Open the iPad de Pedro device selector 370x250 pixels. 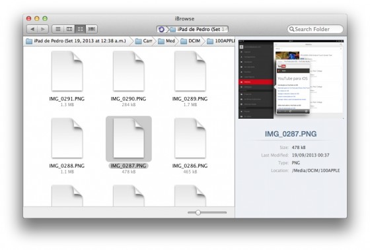[199, 30]
